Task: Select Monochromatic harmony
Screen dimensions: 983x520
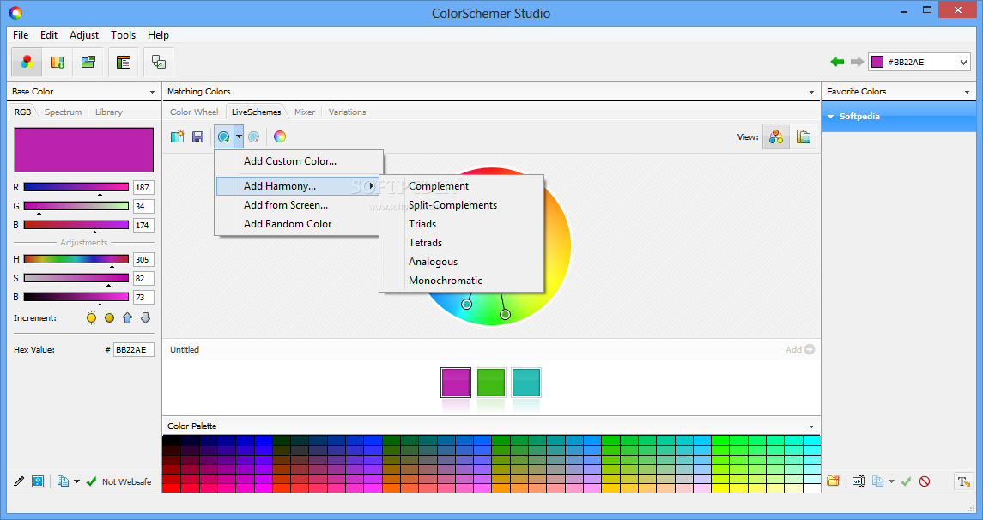Action: 461,280
